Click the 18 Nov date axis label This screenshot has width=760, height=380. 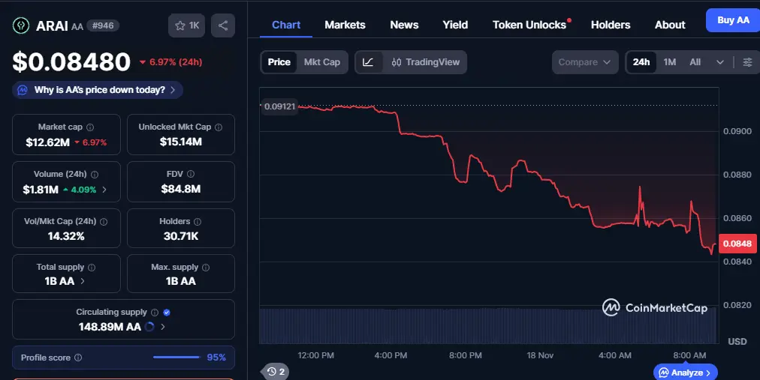pyautogui.click(x=540, y=355)
